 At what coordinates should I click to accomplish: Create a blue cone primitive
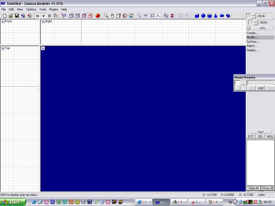pos(216,16)
